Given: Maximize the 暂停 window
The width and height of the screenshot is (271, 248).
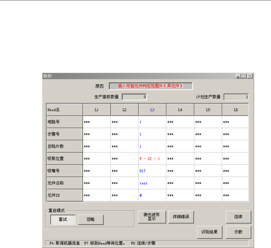Looking at the screenshot, I should pos(244,76).
